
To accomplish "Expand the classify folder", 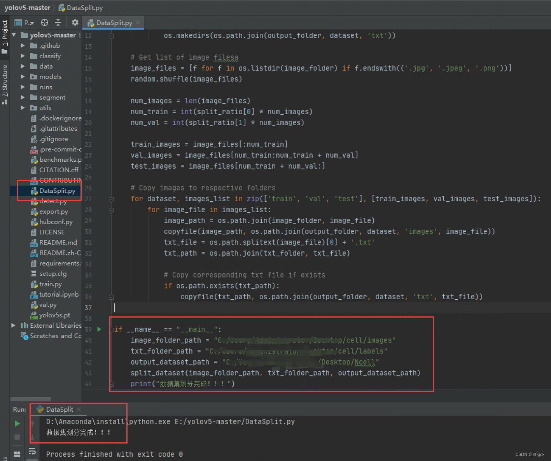I will click(23, 56).
